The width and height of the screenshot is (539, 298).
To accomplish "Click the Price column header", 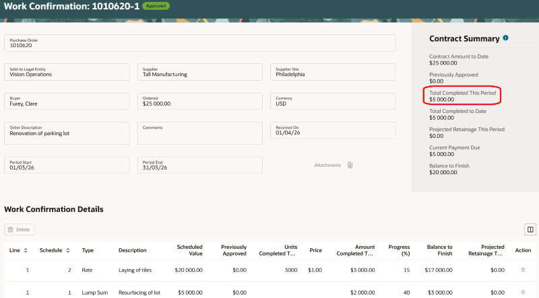I will click(315, 250).
